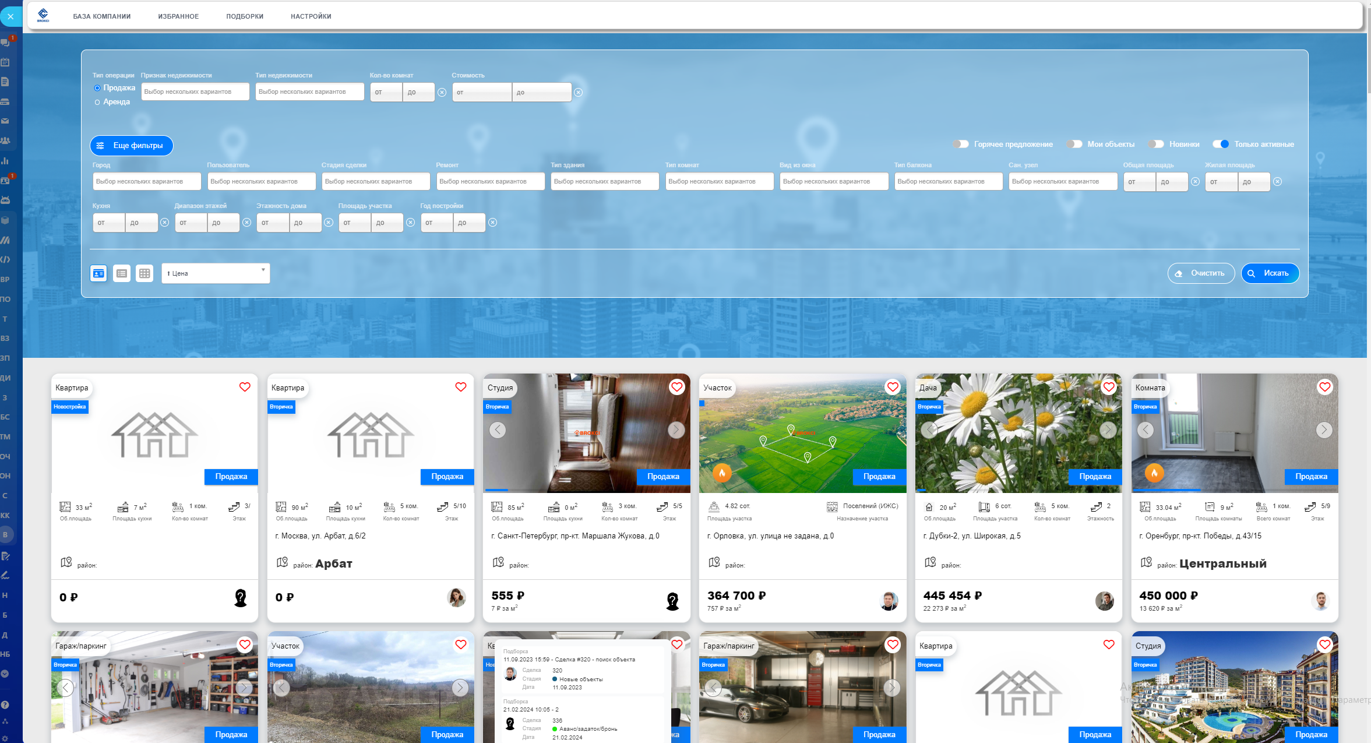Select the Аренда operation type

(97, 102)
